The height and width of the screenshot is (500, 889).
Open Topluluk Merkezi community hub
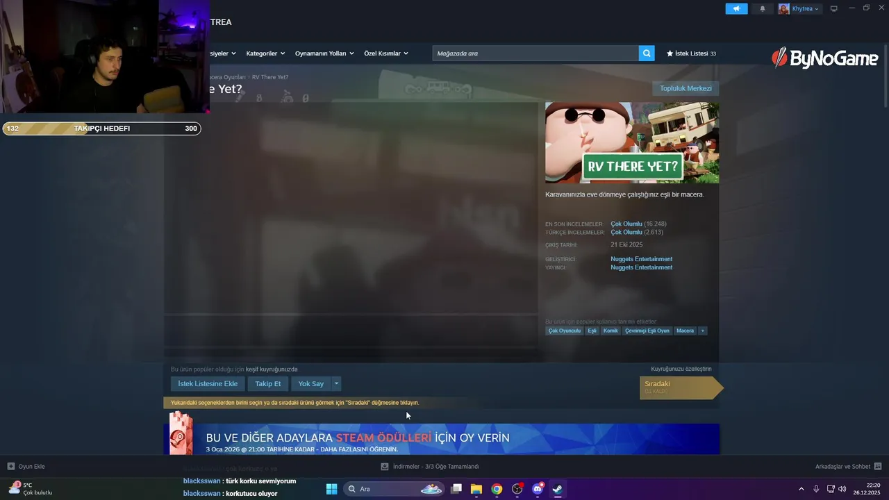[686, 88]
